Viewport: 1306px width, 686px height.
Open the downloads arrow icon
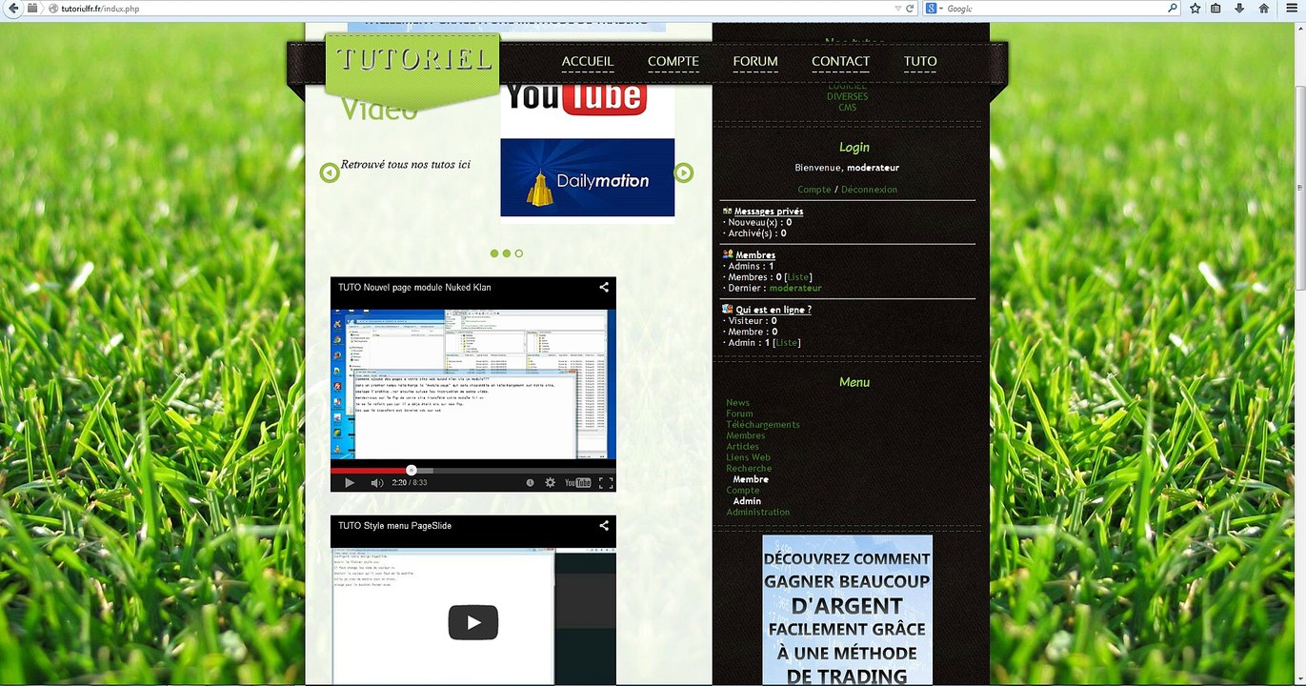click(1239, 8)
